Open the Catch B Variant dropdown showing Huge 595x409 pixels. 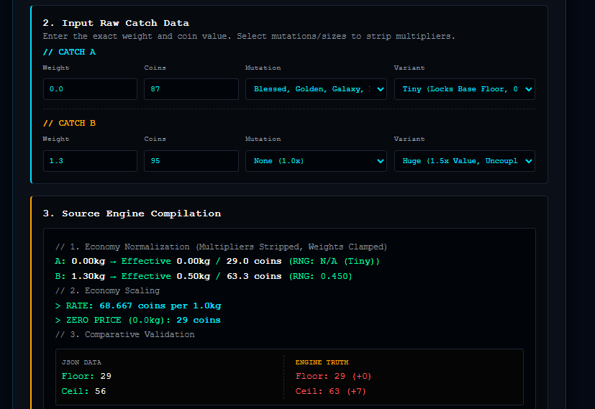465,161
